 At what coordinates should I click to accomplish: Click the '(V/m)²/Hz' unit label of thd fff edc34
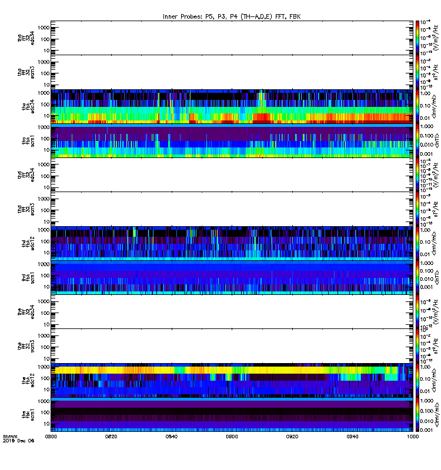pyautogui.click(x=436, y=175)
